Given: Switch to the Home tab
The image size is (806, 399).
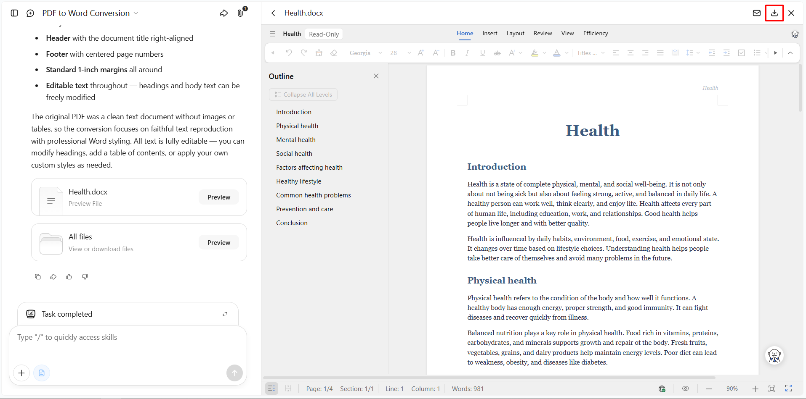Looking at the screenshot, I should (x=465, y=34).
